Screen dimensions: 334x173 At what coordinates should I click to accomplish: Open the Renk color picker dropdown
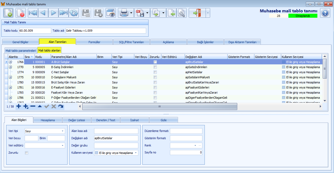pos(195,145)
